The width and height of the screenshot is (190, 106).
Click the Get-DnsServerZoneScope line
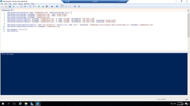28,17
